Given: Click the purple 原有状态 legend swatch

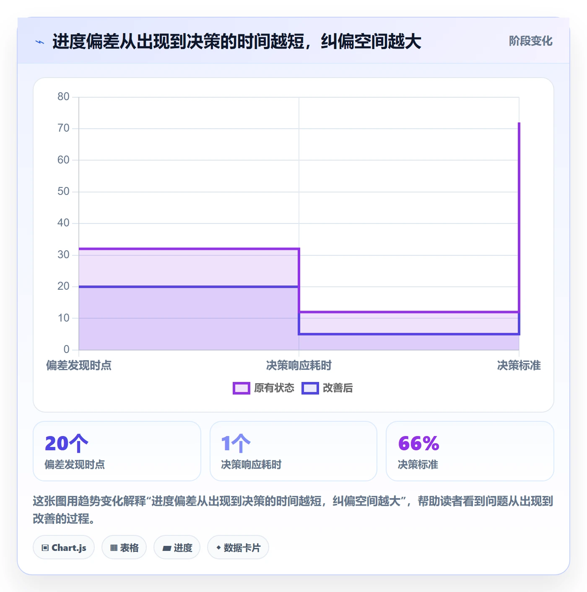Looking at the screenshot, I should (x=242, y=388).
